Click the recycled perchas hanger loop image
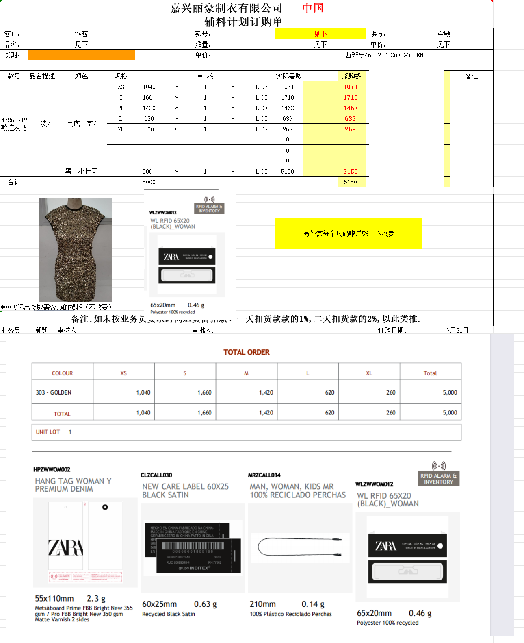524x643 pixels. (300, 547)
